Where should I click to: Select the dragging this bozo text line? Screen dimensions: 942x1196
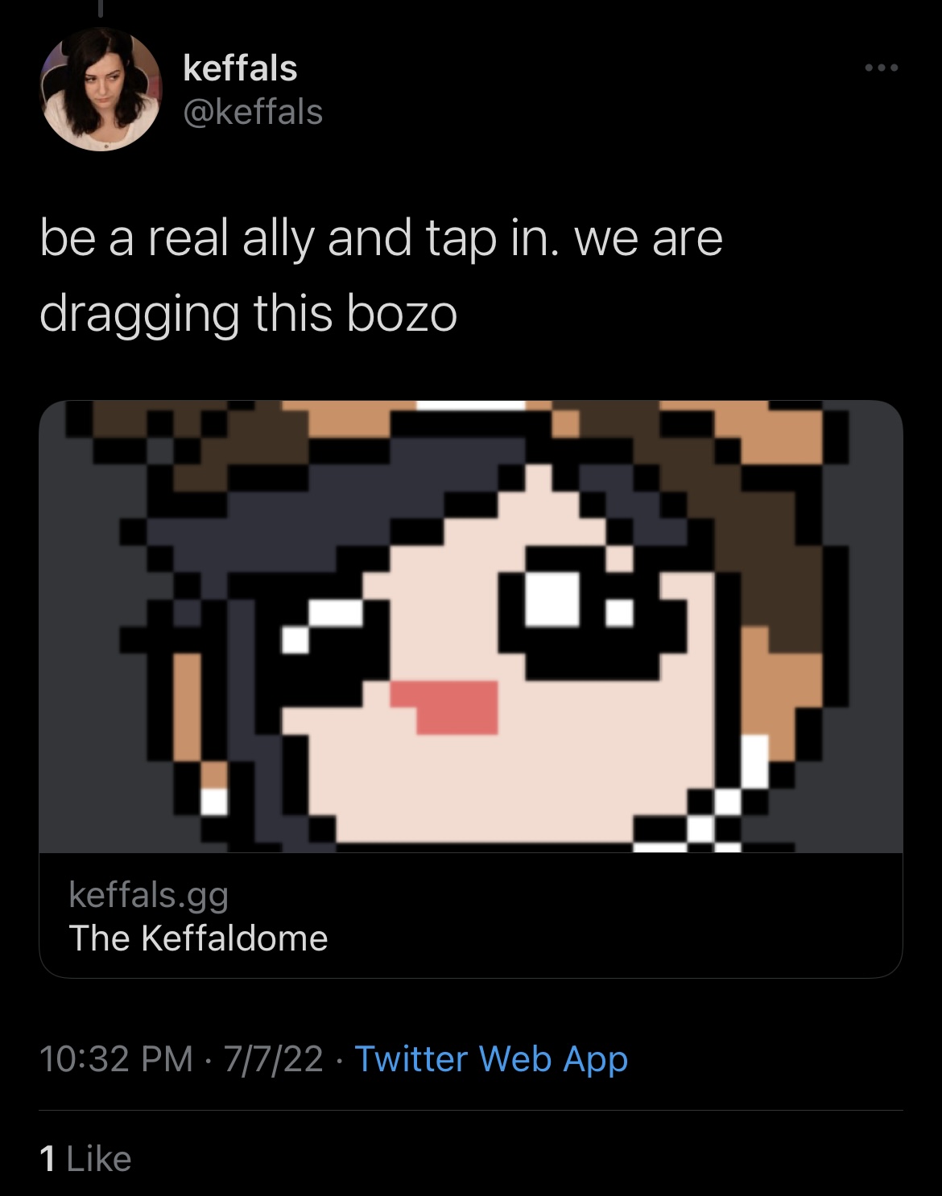(248, 314)
